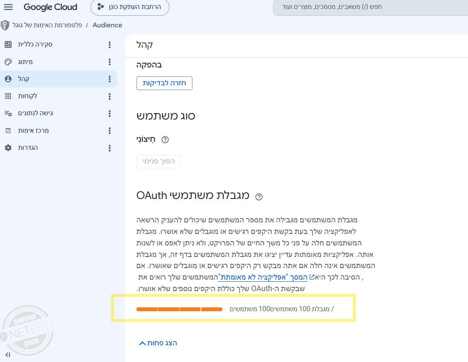
Task: Open three-dot menu for הגדרות item
Action: tap(110, 148)
